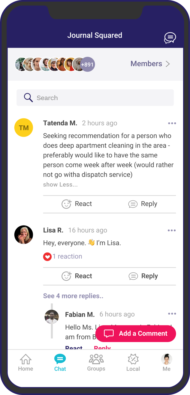Reply to Lisa R.'s post
Image resolution: width=190 pixels, height=395 pixels.
(143, 276)
